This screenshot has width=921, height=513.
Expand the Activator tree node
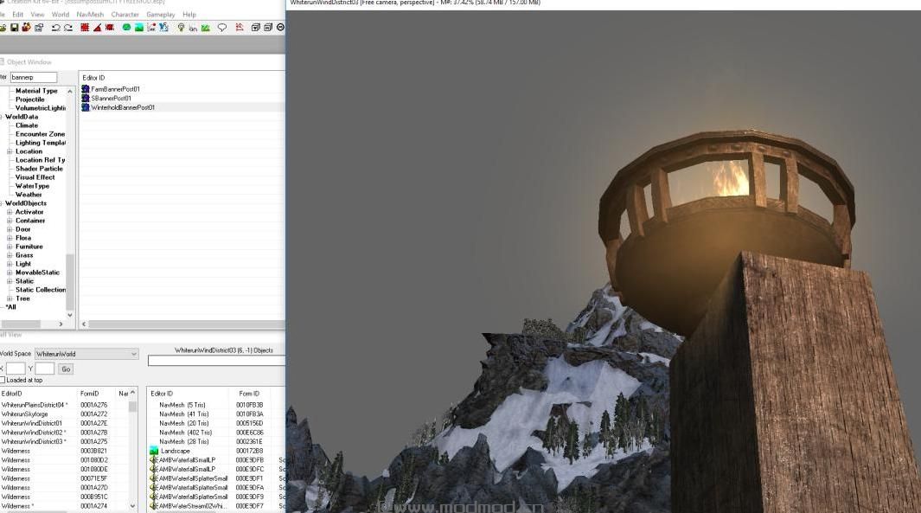[x=10, y=212]
